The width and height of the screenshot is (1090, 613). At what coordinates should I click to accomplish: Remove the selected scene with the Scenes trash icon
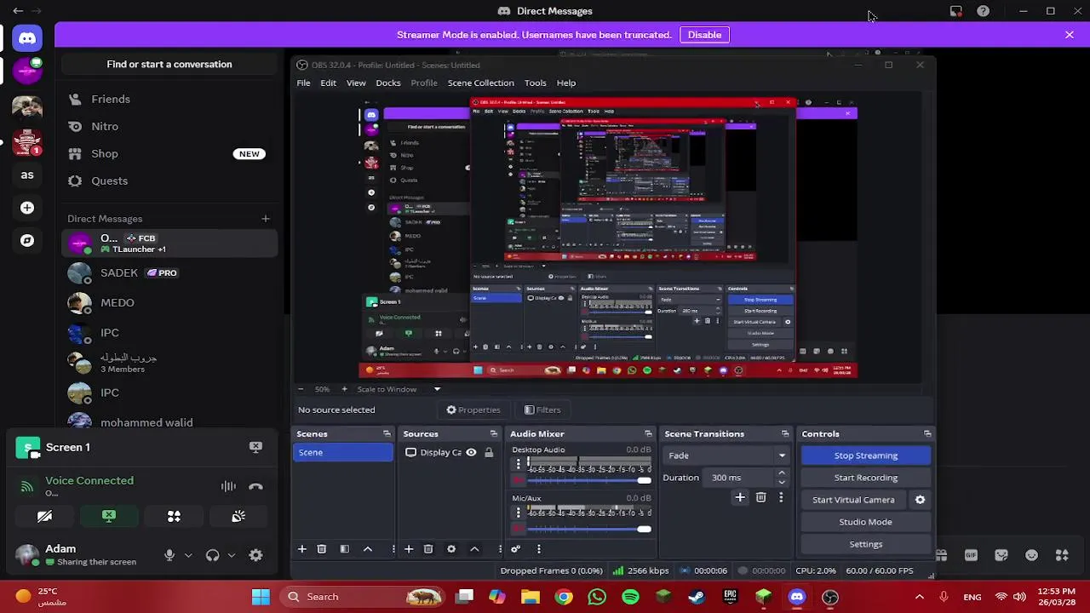(322, 549)
